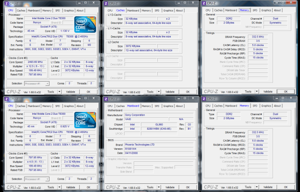
Task: Switch to SPD tab in the Caches window
Action: coord(157,10)
